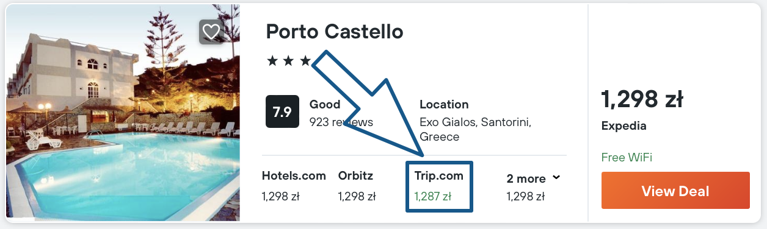The image size is (767, 229).
Task: Click the orange View Deal button
Action: (x=675, y=191)
